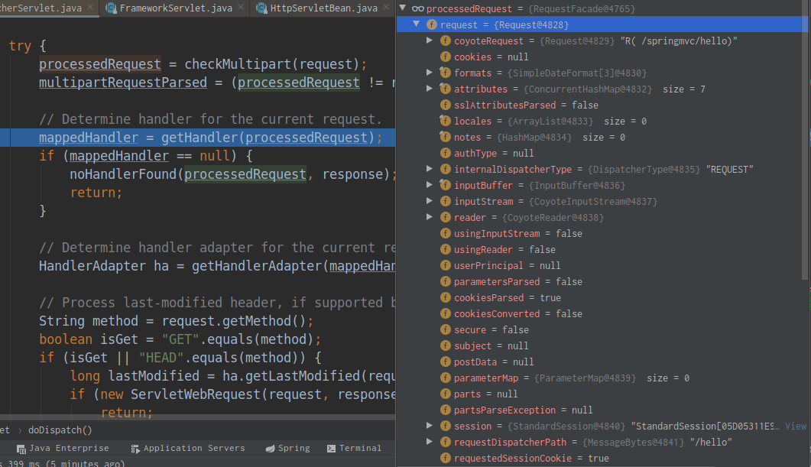This screenshot has width=811, height=467.
Task: Click the Application Servers icon
Action: point(135,449)
